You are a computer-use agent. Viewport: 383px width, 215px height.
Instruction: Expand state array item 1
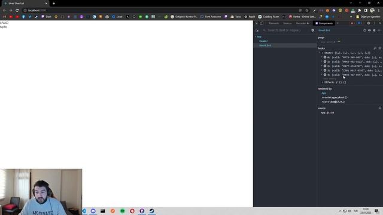pyautogui.click(x=322, y=62)
